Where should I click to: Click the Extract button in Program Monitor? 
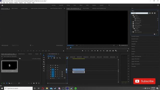pos(110,51)
